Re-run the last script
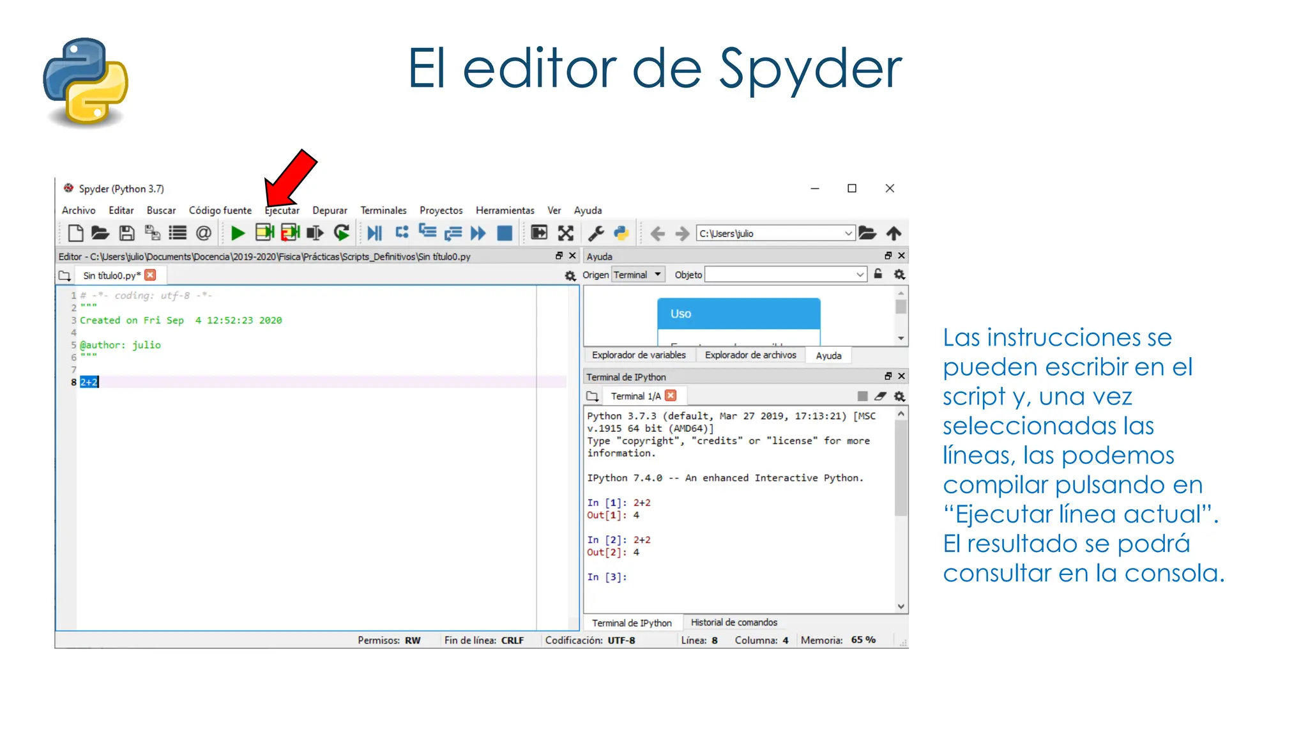This screenshot has width=1308, height=736. [342, 233]
